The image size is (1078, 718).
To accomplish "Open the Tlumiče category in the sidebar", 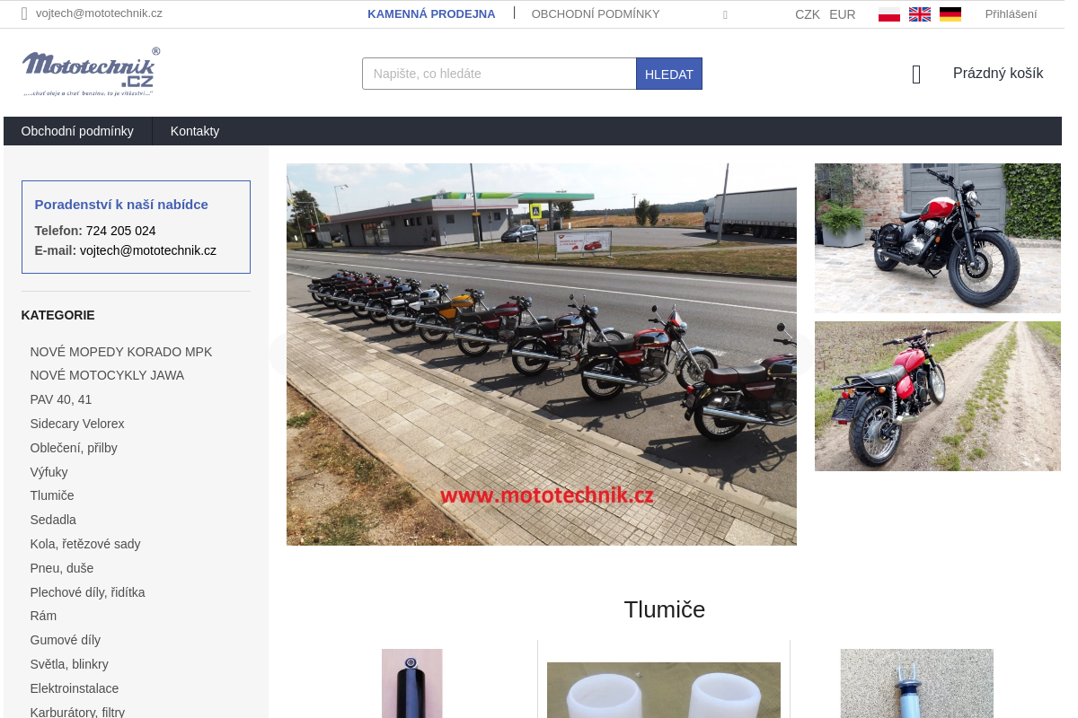I will click(x=51, y=495).
